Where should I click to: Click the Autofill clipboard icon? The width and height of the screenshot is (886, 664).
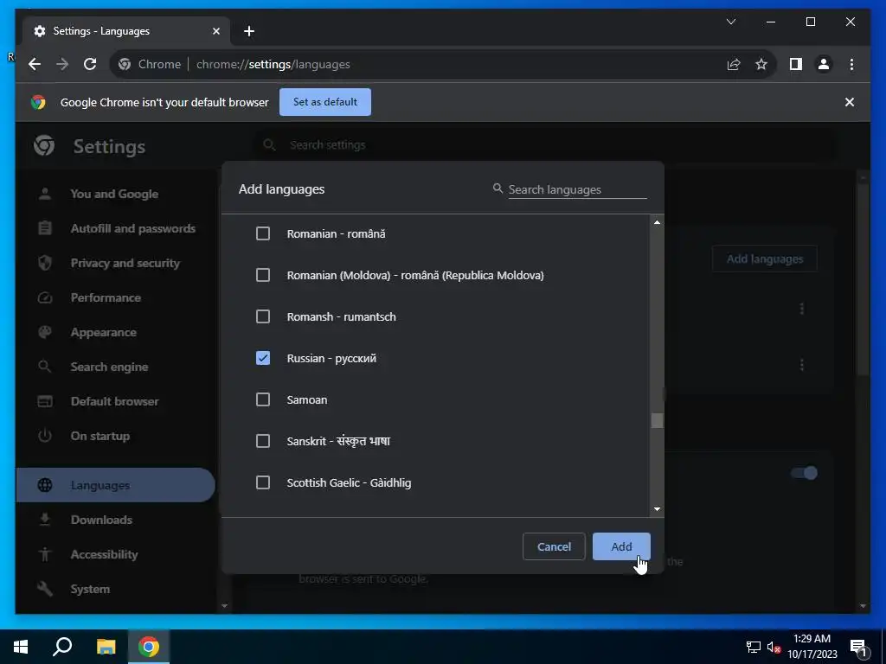click(45, 228)
